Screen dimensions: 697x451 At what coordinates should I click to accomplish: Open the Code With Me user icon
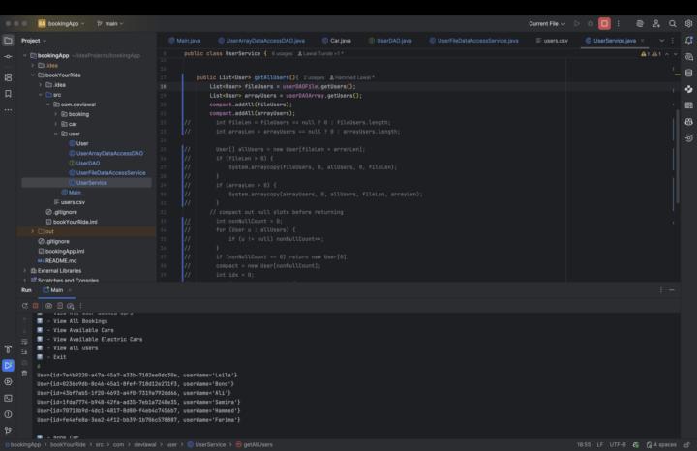(656, 23)
